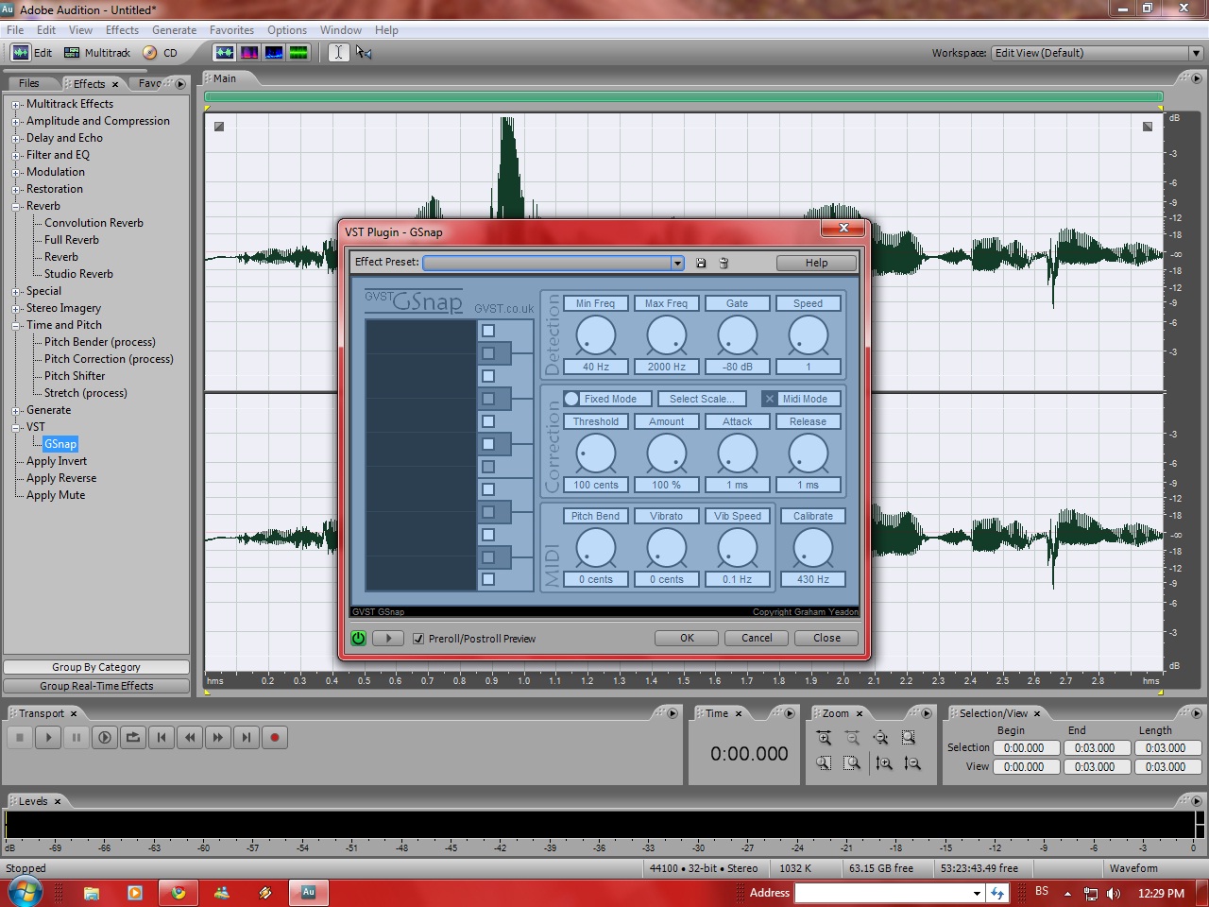Screen dimensions: 1209x907
Task: Click the Fast Forward transport button
Action: pyautogui.click(x=218, y=738)
